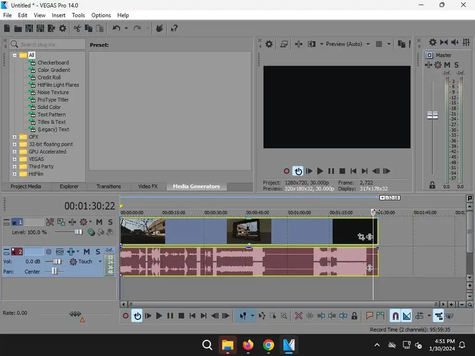
Task: Expand Third Party folder
Action: click(x=14, y=166)
